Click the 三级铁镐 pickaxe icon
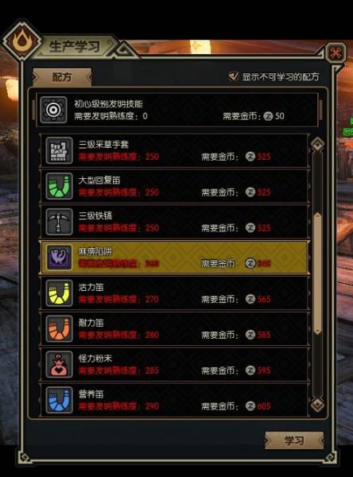The width and height of the screenshot is (353, 477). (59, 222)
